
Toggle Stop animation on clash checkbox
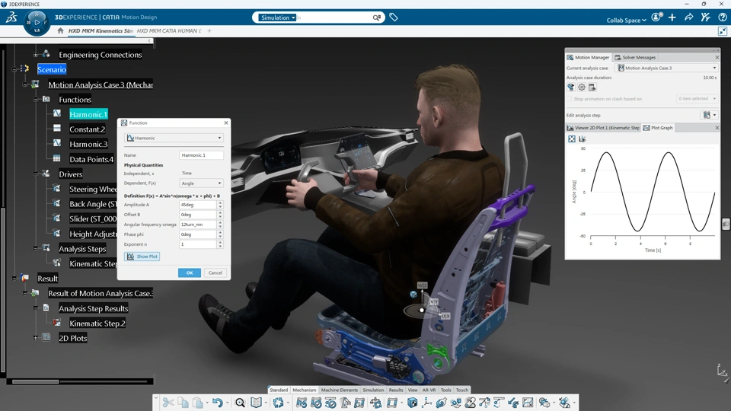point(570,99)
